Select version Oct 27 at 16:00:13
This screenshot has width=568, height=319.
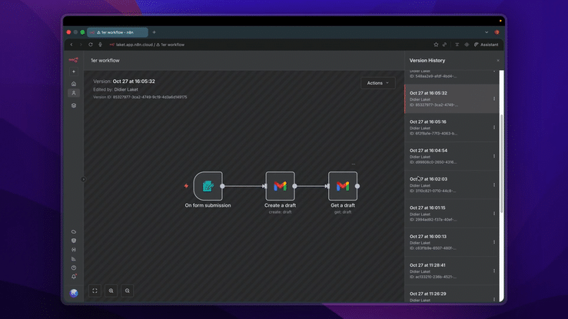(x=451, y=242)
